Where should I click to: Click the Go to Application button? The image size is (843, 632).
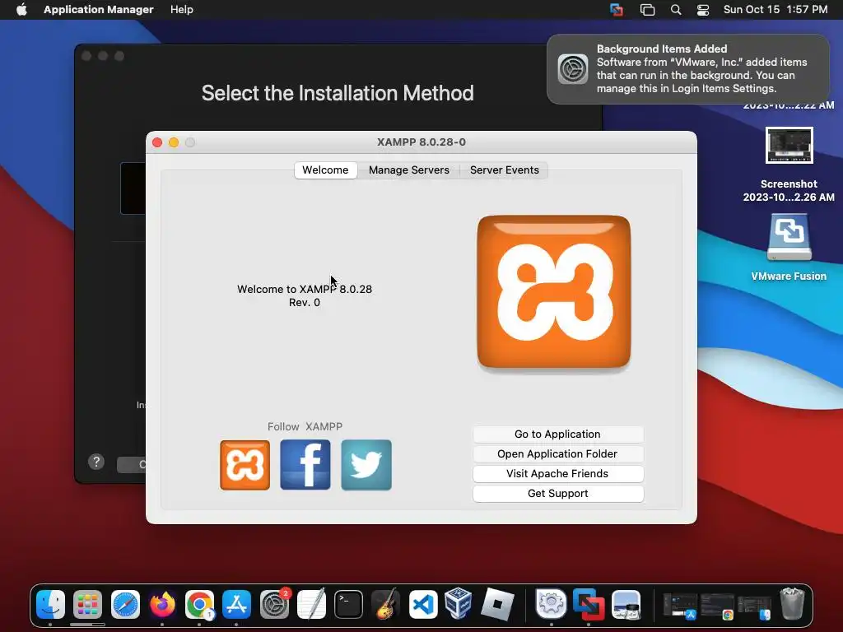(557, 434)
